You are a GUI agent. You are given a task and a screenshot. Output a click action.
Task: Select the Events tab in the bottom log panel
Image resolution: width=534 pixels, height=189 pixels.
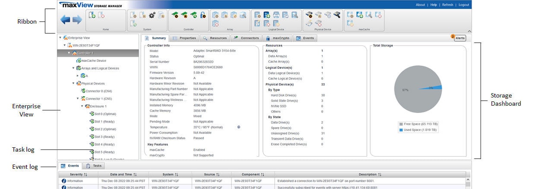pos(70,165)
